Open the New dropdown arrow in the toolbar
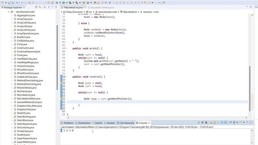 click(x=6, y=3)
